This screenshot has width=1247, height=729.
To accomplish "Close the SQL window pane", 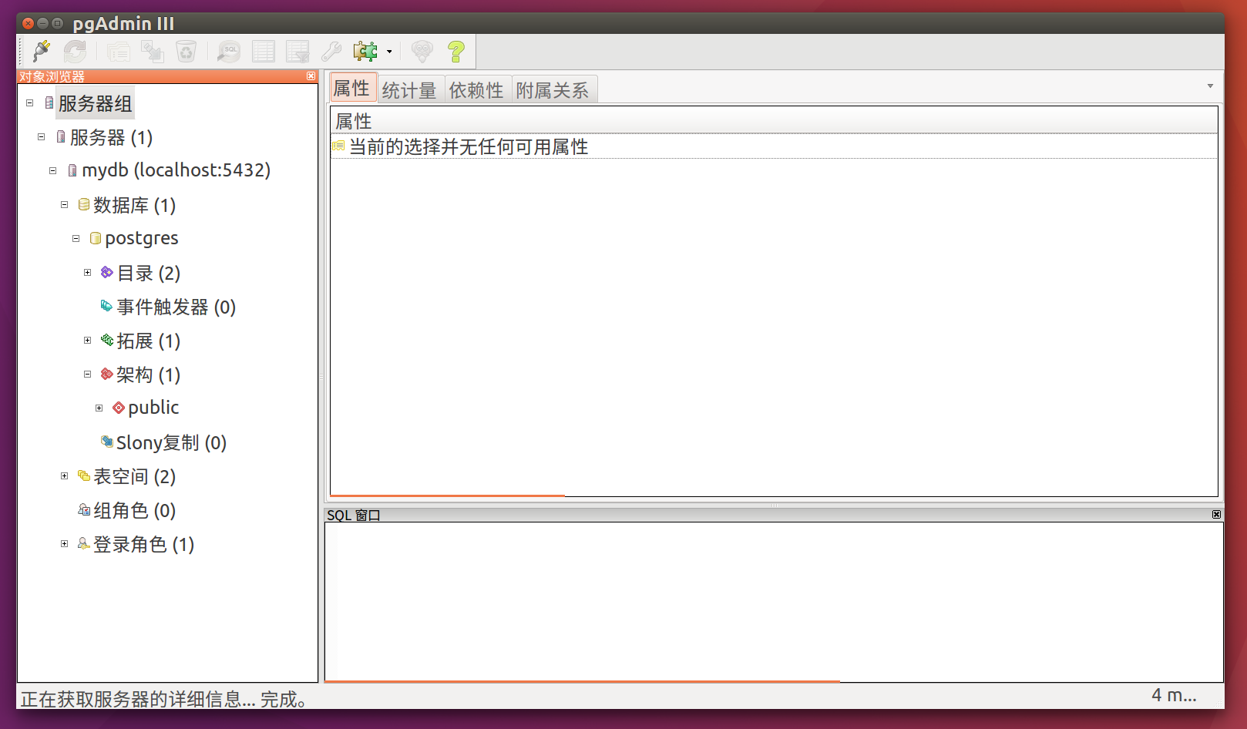I will pyautogui.click(x=1216, y=514).
